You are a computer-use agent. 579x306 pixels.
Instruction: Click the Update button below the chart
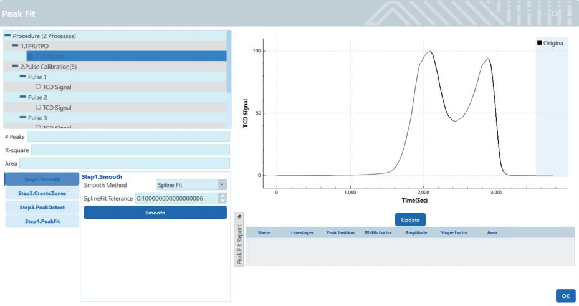coord(410,219)
